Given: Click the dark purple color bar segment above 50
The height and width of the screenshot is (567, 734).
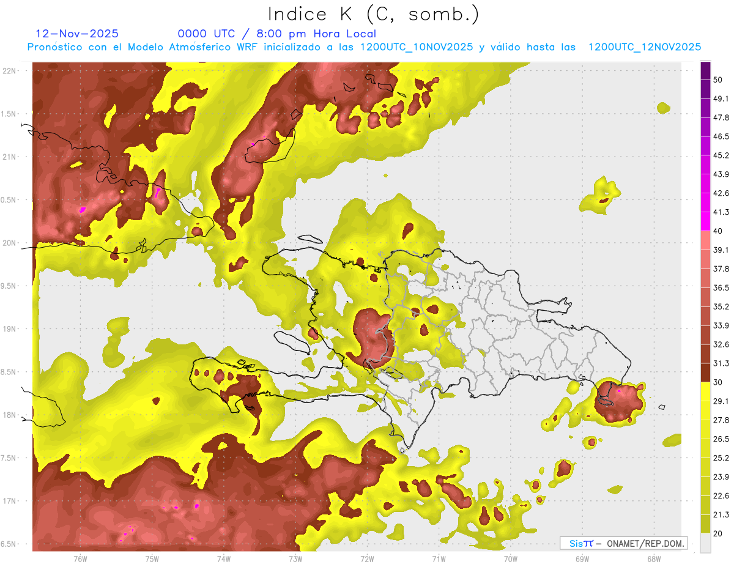Looking at the screenshot, I should coord(705,70).
